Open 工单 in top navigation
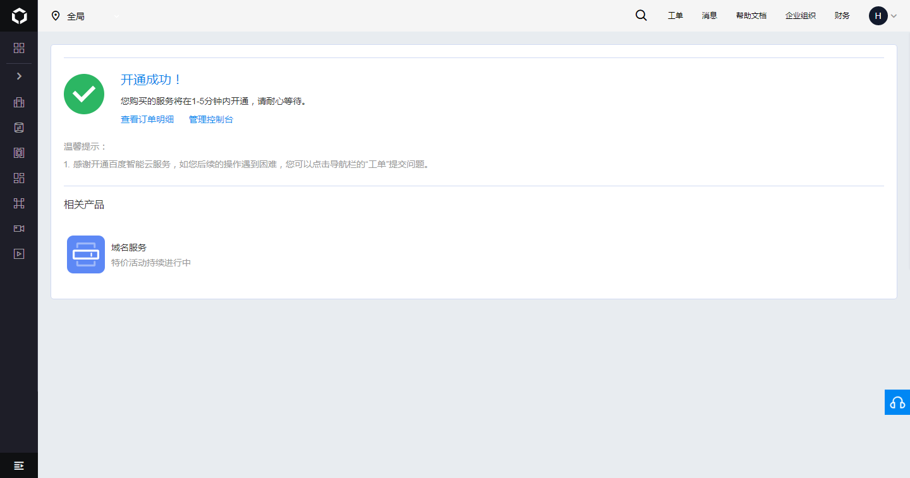The width and height of the screenshot is (910, 478). [x=676, y=16]
